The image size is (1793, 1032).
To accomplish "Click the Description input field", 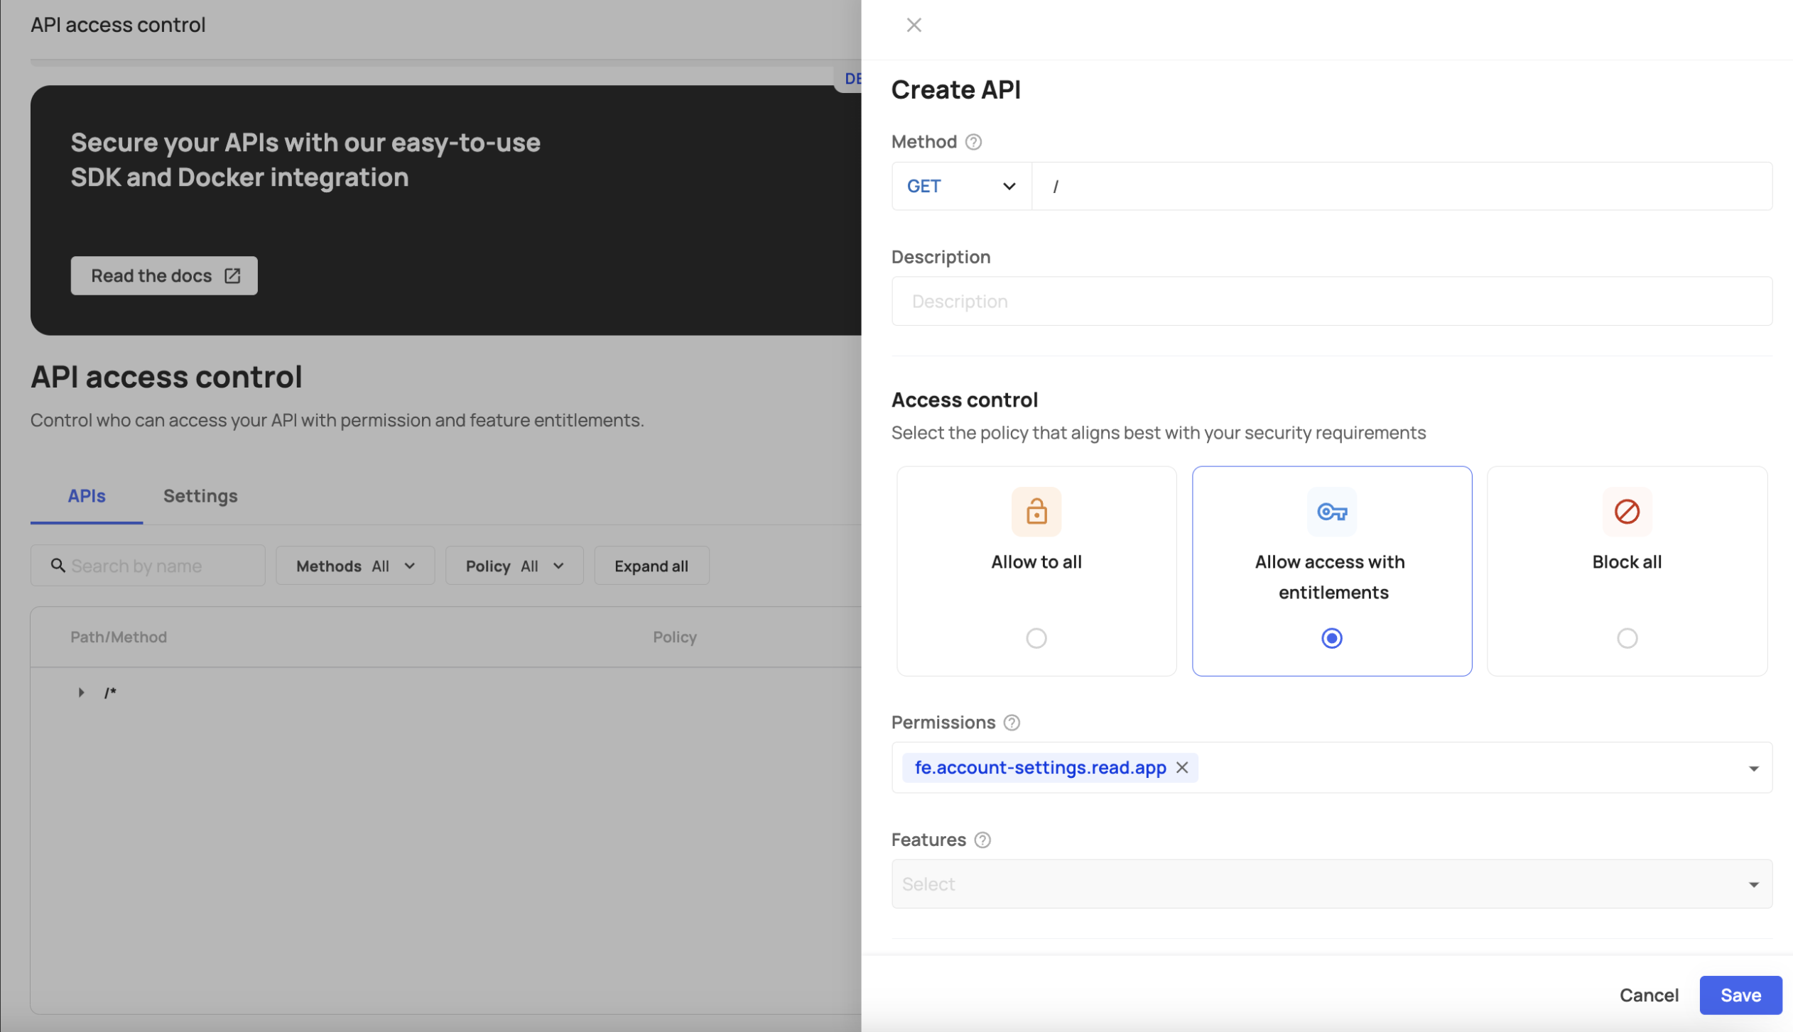I will point(1331,302).
